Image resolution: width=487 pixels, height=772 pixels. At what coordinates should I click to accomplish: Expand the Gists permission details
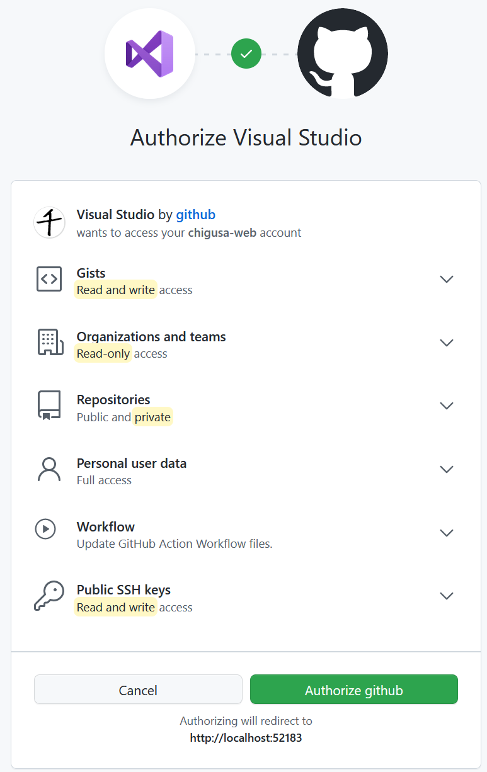447,279
